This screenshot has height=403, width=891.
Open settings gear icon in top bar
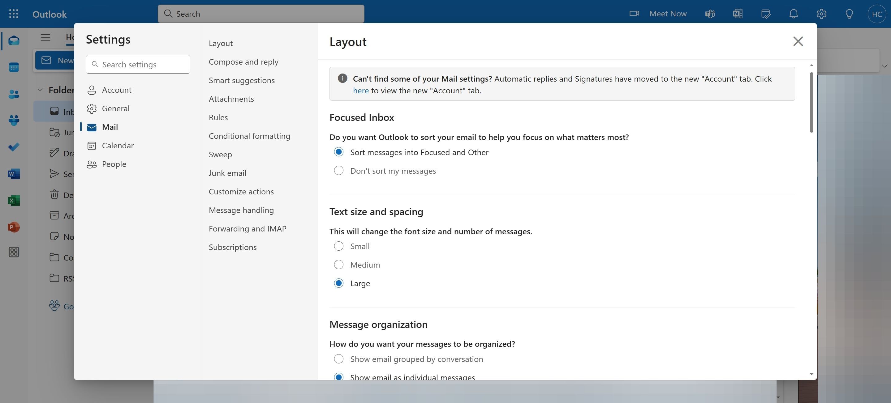[x=821, y=14]
